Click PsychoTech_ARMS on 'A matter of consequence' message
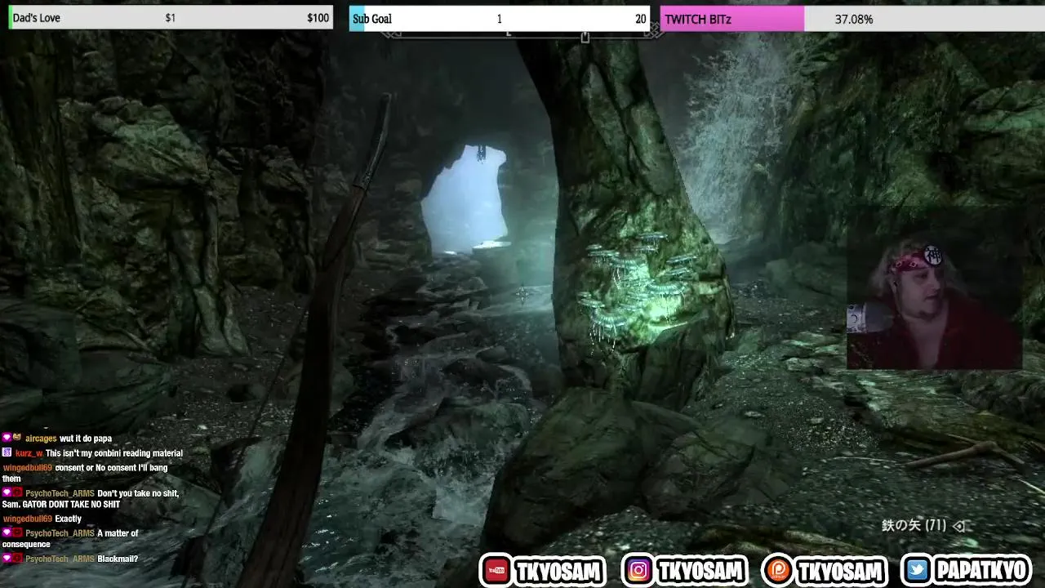Viewport: 1045px width, 588px height. 60,533
